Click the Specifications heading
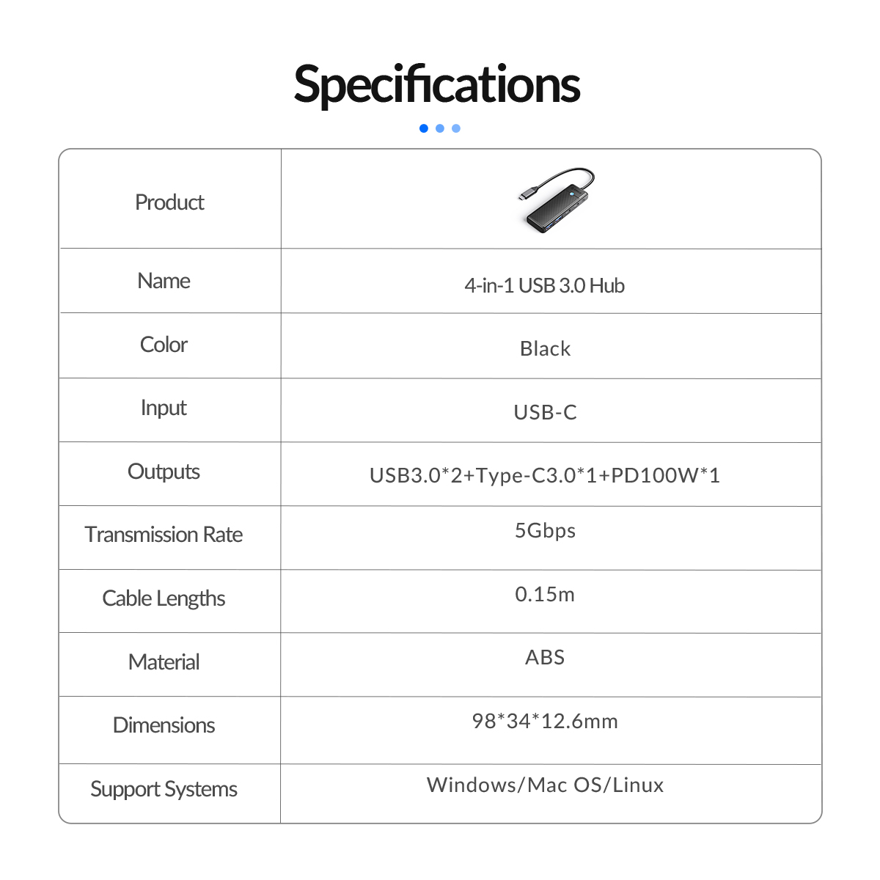 [437, 84]
